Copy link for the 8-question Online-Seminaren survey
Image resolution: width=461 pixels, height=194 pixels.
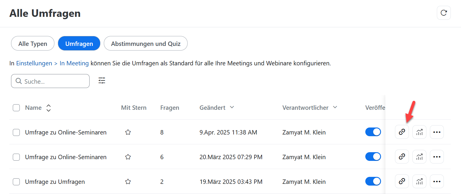pyautogui.click(x=402, y=132)
